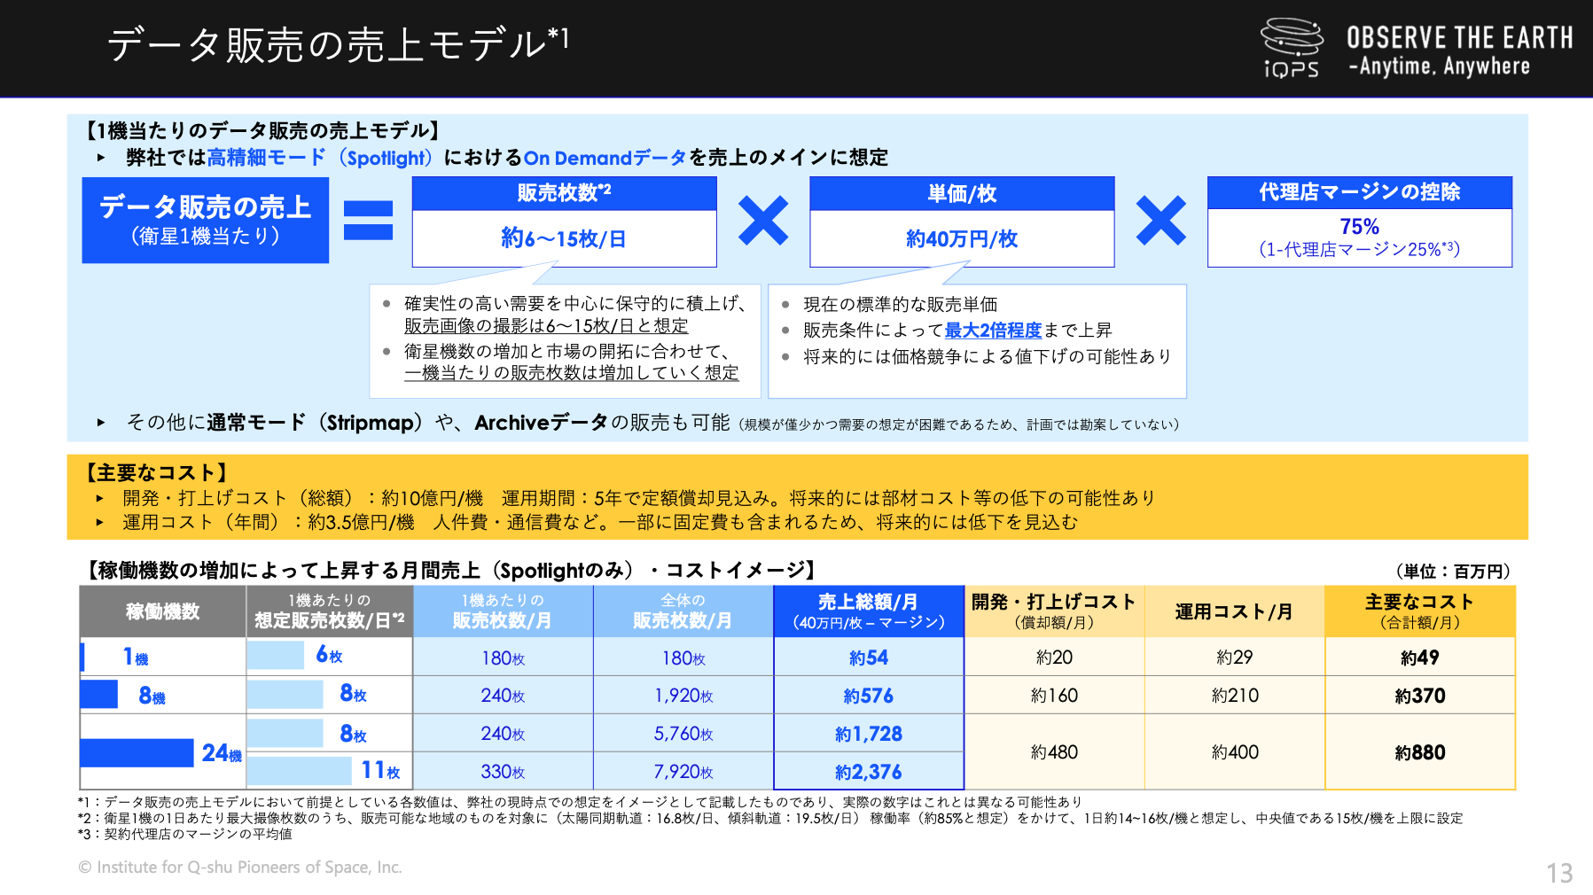Click the 主要なコスト column header
The height and width of the screenshot is (895, 1593).
[x=1420, y=611]
